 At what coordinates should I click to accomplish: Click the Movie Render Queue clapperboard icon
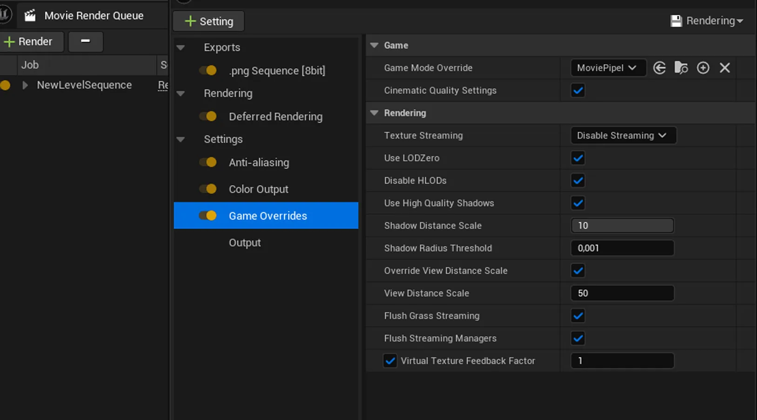30,15
